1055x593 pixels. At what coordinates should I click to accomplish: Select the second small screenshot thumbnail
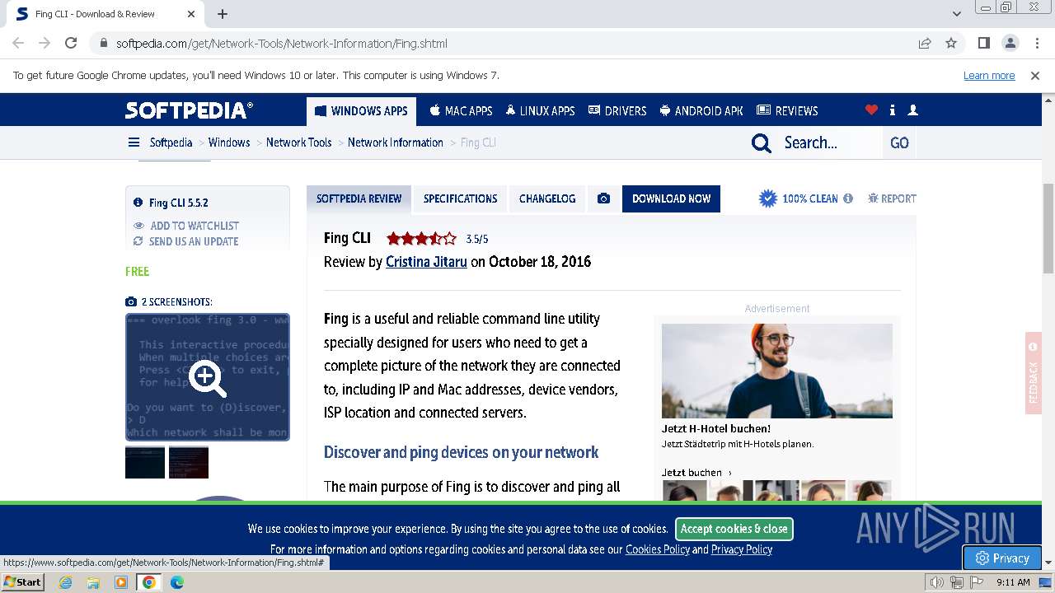pyautogui.click(x=189, y=462)
